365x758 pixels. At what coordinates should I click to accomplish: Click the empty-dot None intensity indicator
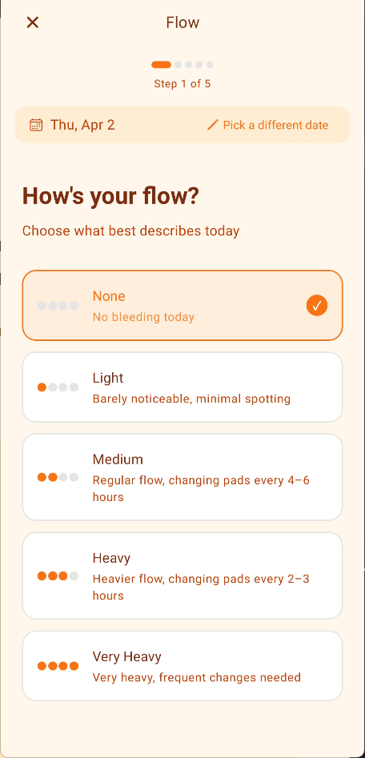(x=58, y=306)
